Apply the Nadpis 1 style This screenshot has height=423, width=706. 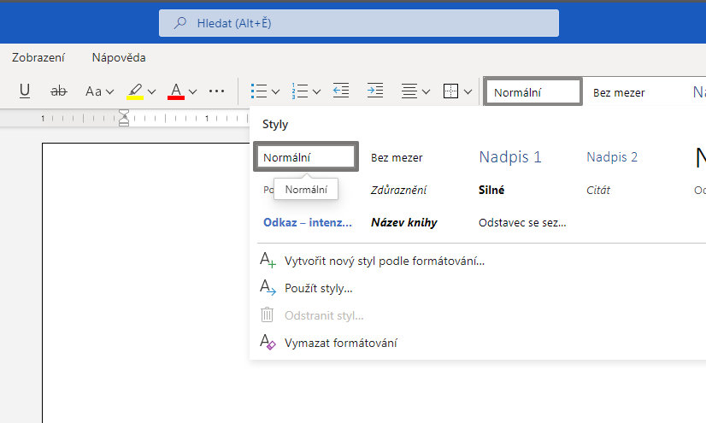510,157
